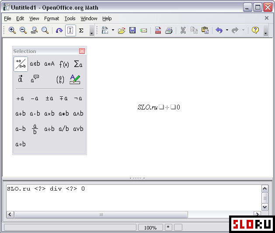Open the Help question mark icon
This screenshot has width=275, height=233.
coord(255,30)
